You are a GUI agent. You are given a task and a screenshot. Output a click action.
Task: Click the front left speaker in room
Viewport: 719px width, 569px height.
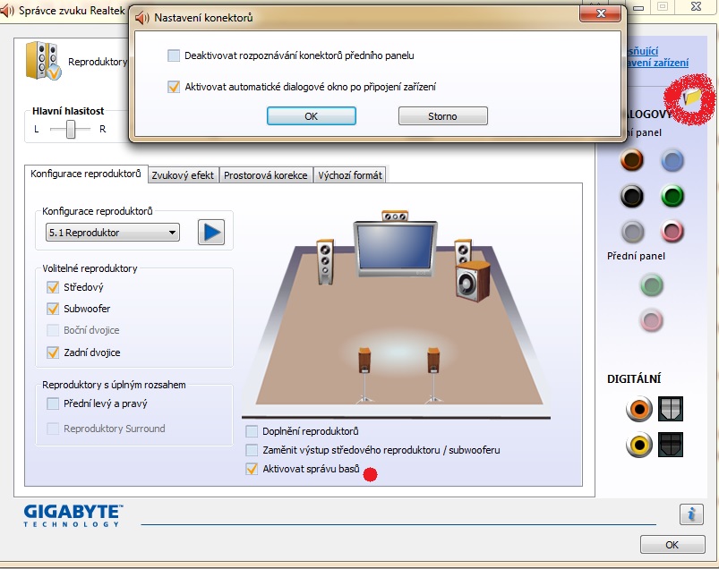click(x=325, y=261)
